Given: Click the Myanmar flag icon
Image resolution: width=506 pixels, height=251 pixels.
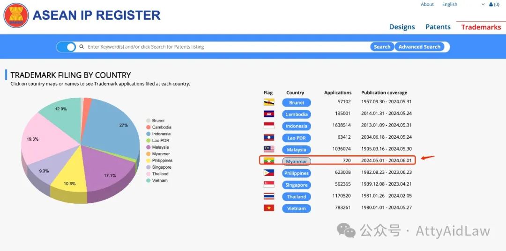Looking at the screenshot, I should coord(269,161).
